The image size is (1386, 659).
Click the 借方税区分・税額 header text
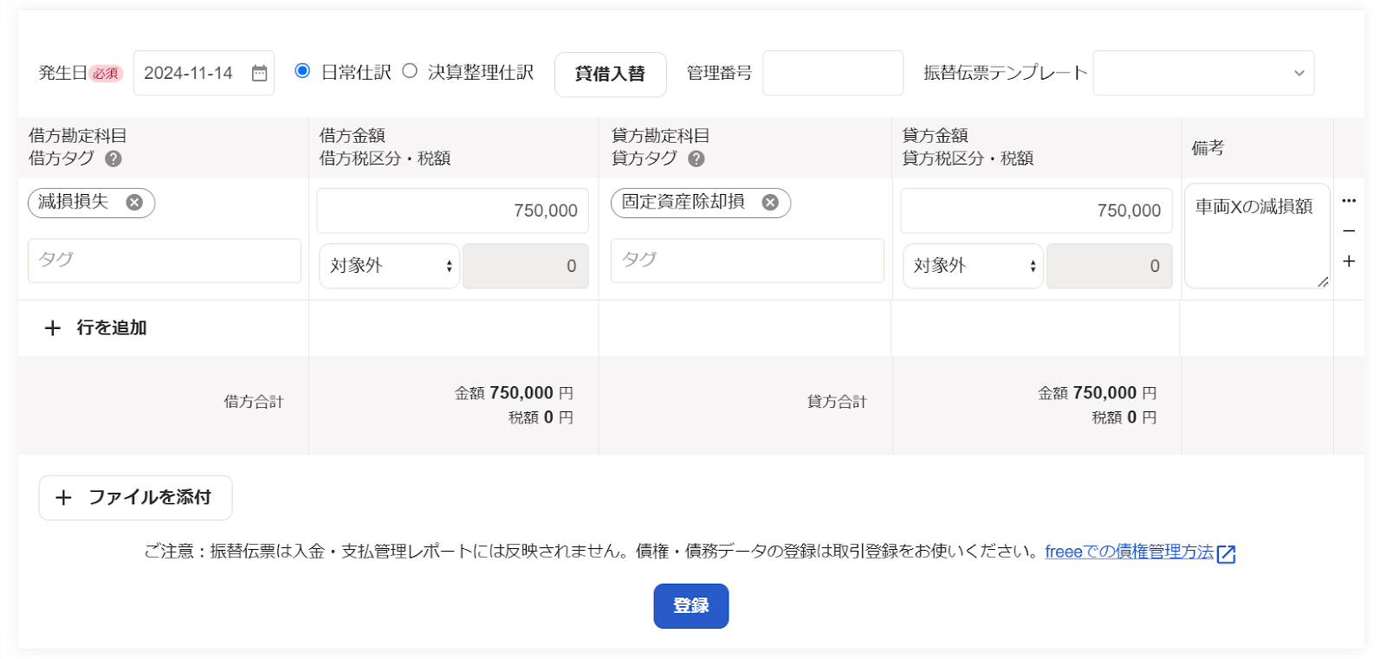[x=385, y=158]
